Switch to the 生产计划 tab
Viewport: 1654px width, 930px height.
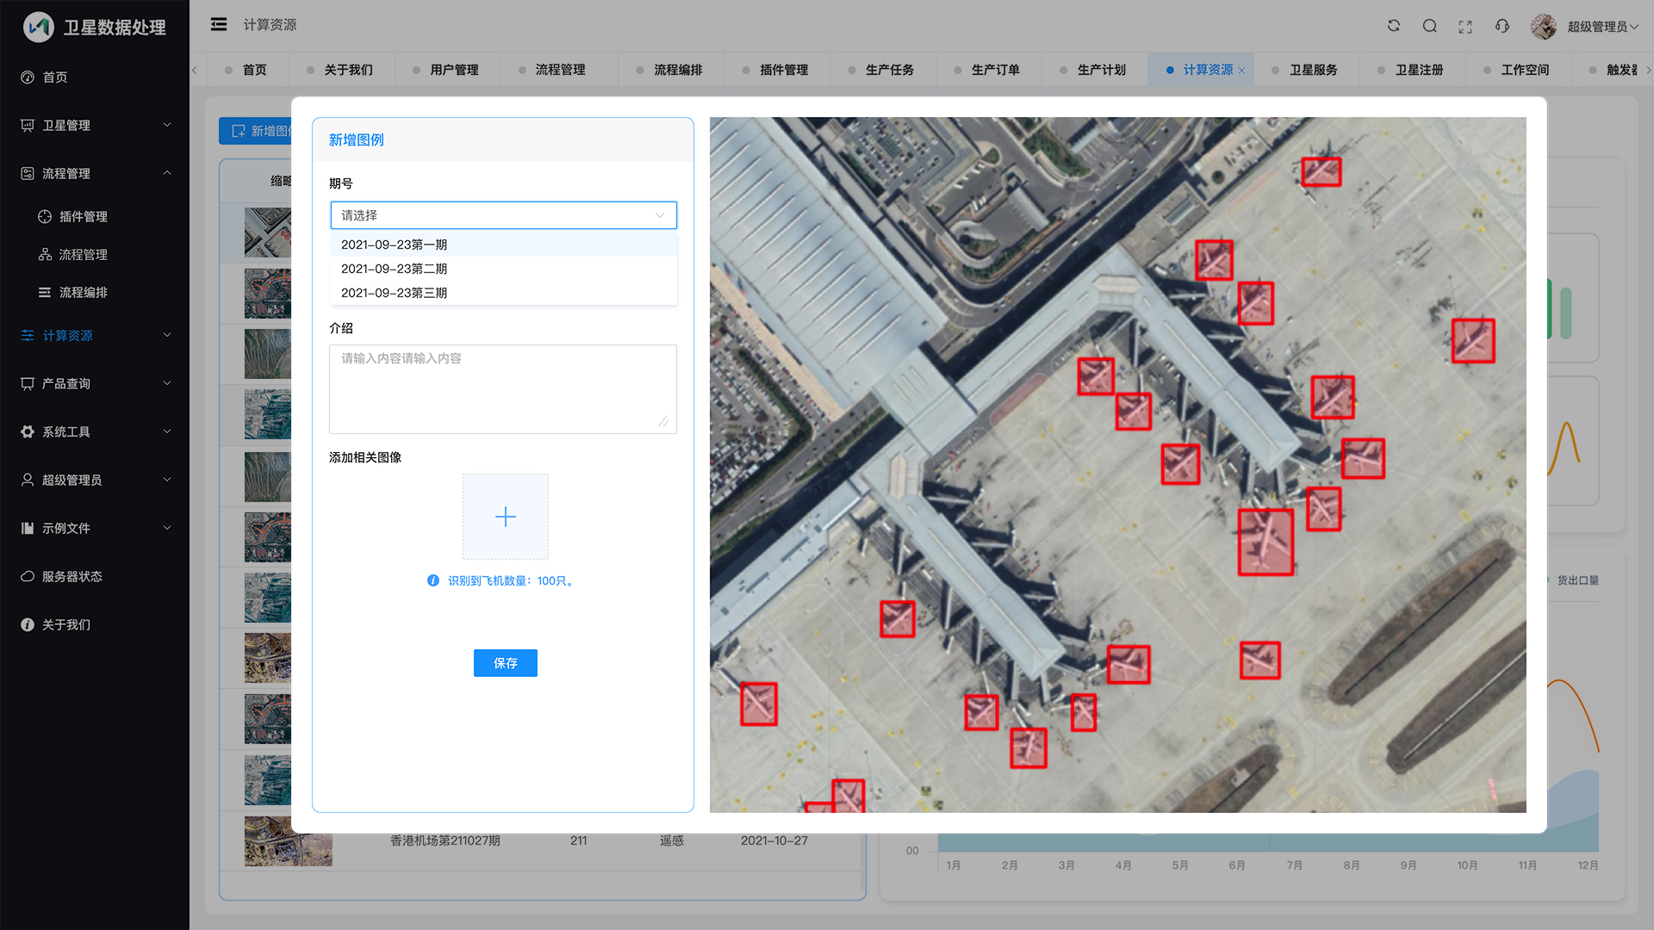[1095, 70]
